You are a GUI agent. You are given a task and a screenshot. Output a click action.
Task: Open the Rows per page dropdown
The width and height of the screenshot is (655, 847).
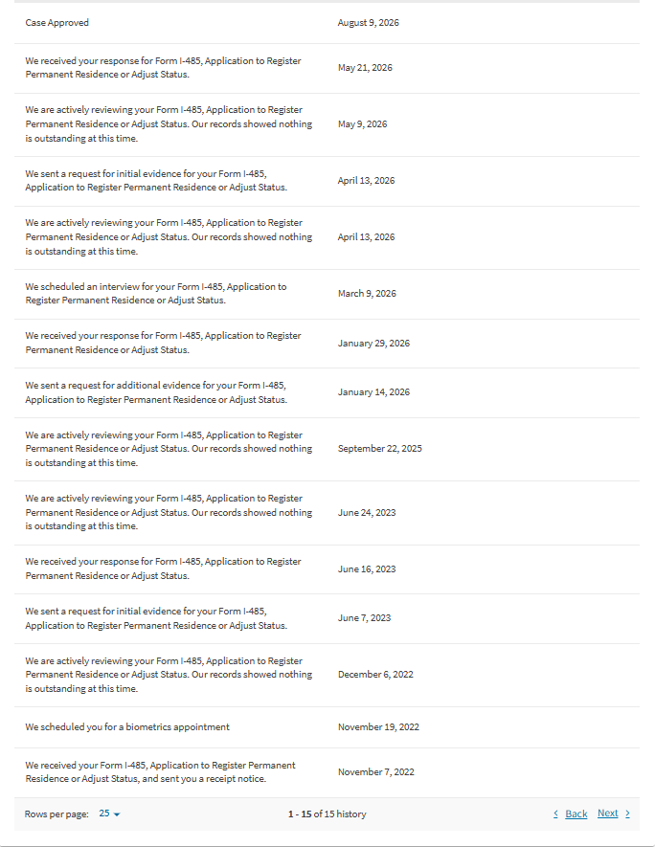coord(109,814)
